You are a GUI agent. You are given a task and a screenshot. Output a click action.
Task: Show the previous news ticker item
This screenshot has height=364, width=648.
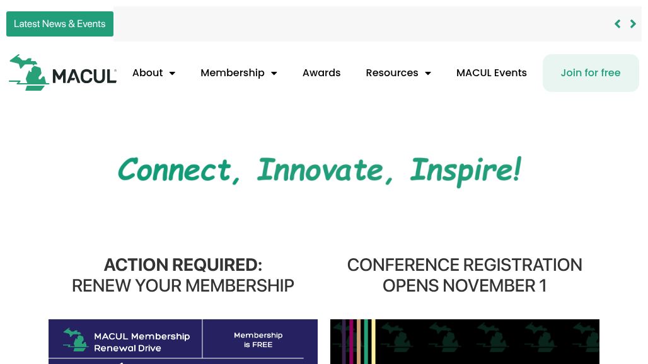pyautogui.click(x=618, y=24)
